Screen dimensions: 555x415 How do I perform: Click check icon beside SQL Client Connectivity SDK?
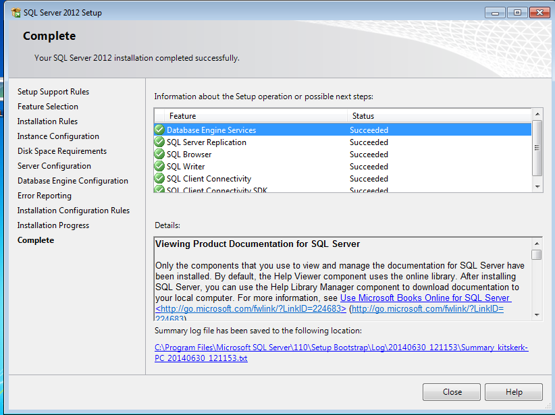[x=159, y=190]
